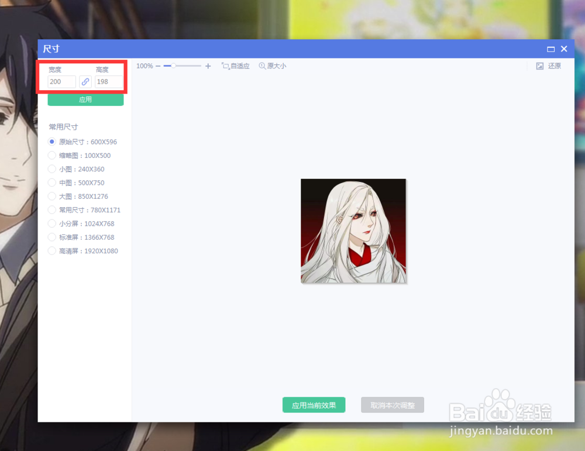
Task: Close the 尺寸 dialog window
Action: pyautogui.click(x=564, y=49)
